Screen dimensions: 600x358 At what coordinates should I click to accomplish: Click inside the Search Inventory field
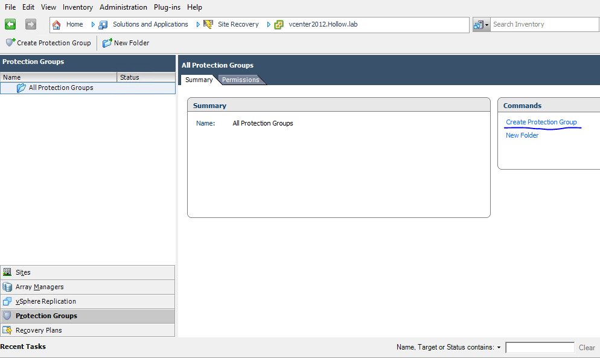coord(544,25)
